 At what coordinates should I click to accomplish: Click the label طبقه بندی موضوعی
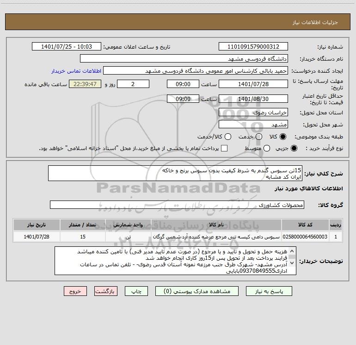(319, 137)
